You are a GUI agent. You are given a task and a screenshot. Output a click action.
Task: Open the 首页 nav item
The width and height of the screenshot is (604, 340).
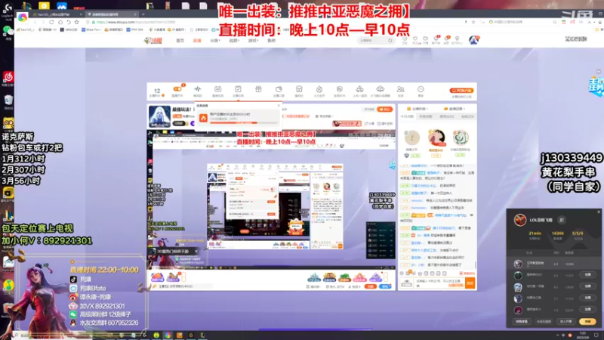(180, 41)
